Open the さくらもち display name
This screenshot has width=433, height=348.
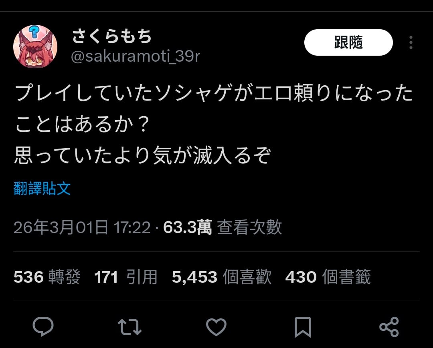tap(112, 36)
